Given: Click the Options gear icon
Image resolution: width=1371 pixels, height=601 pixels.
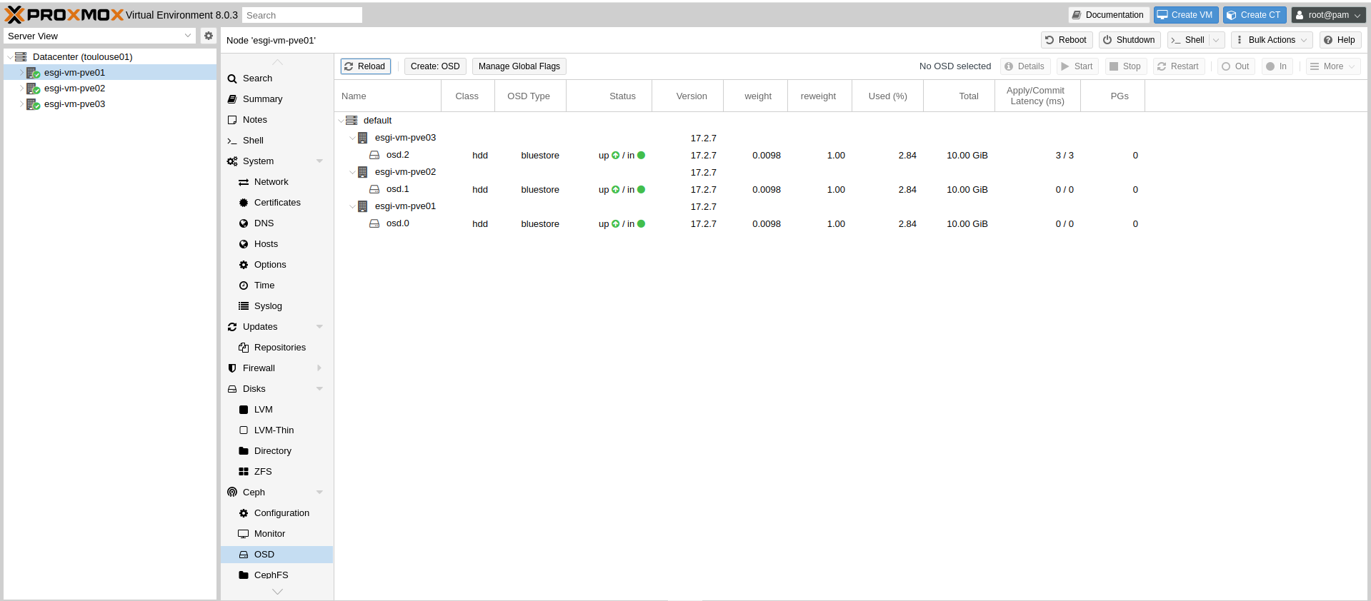Looking at the screenshot, I should (244, 265).
